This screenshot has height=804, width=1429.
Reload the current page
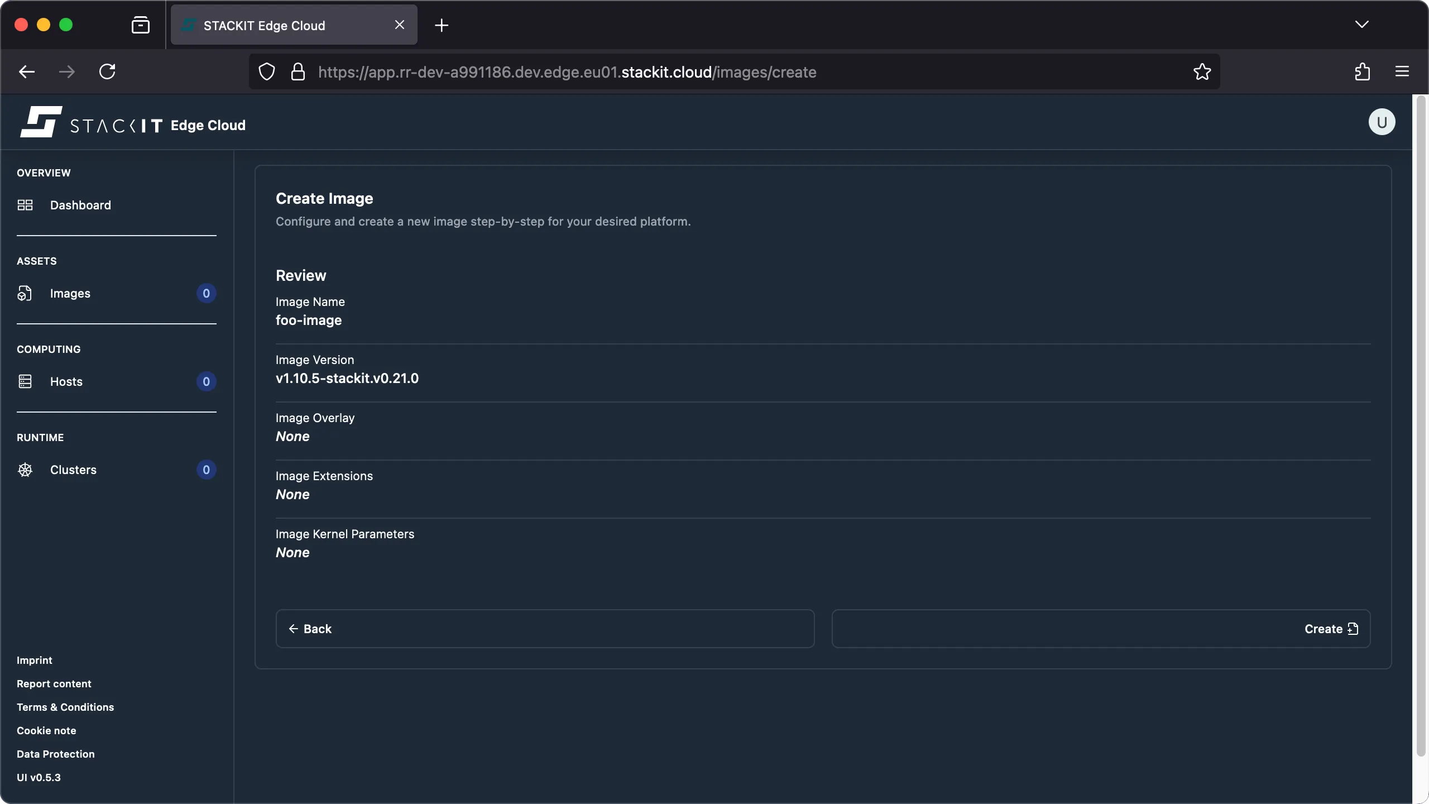pyautogui.click(x=108, y=71)
